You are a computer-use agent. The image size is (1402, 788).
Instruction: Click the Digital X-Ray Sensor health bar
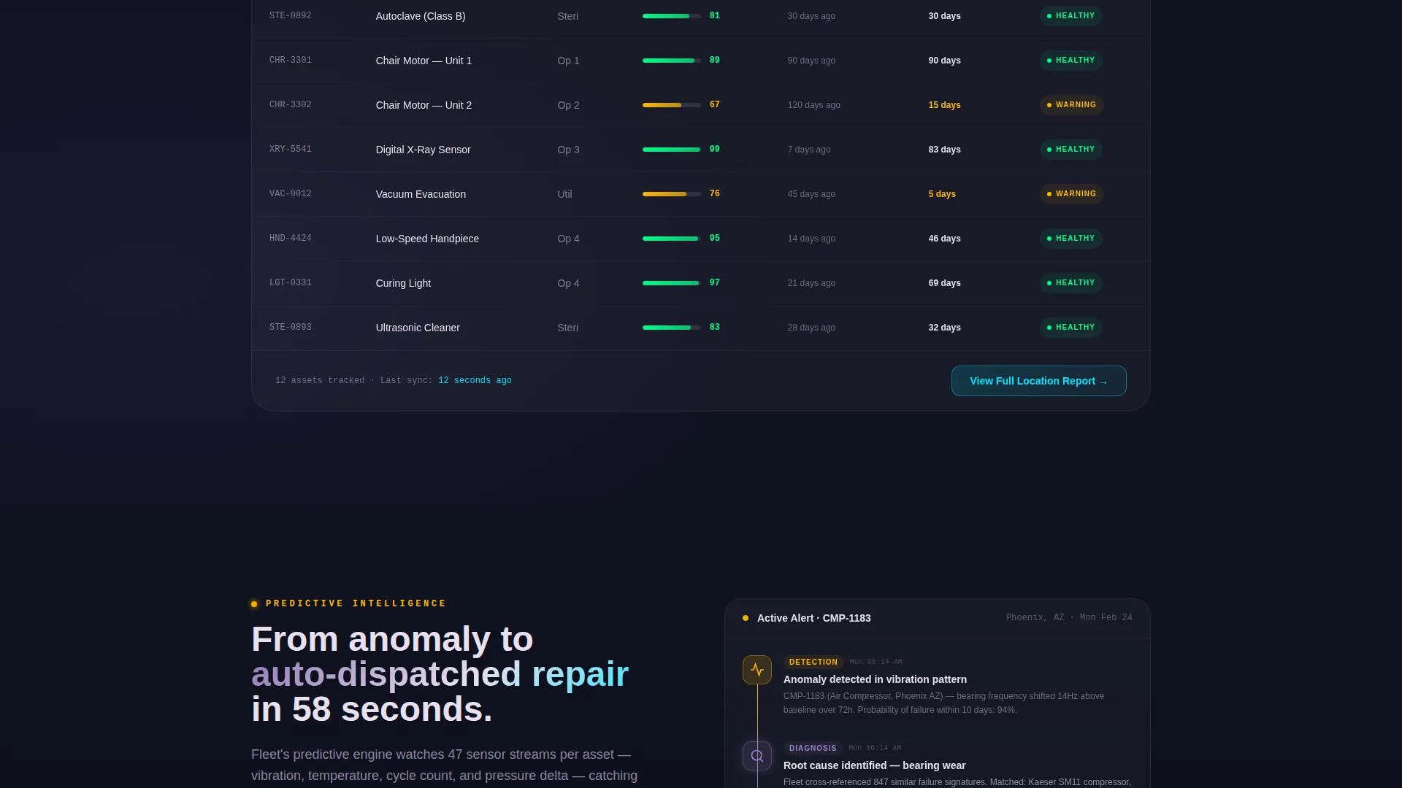672,150
